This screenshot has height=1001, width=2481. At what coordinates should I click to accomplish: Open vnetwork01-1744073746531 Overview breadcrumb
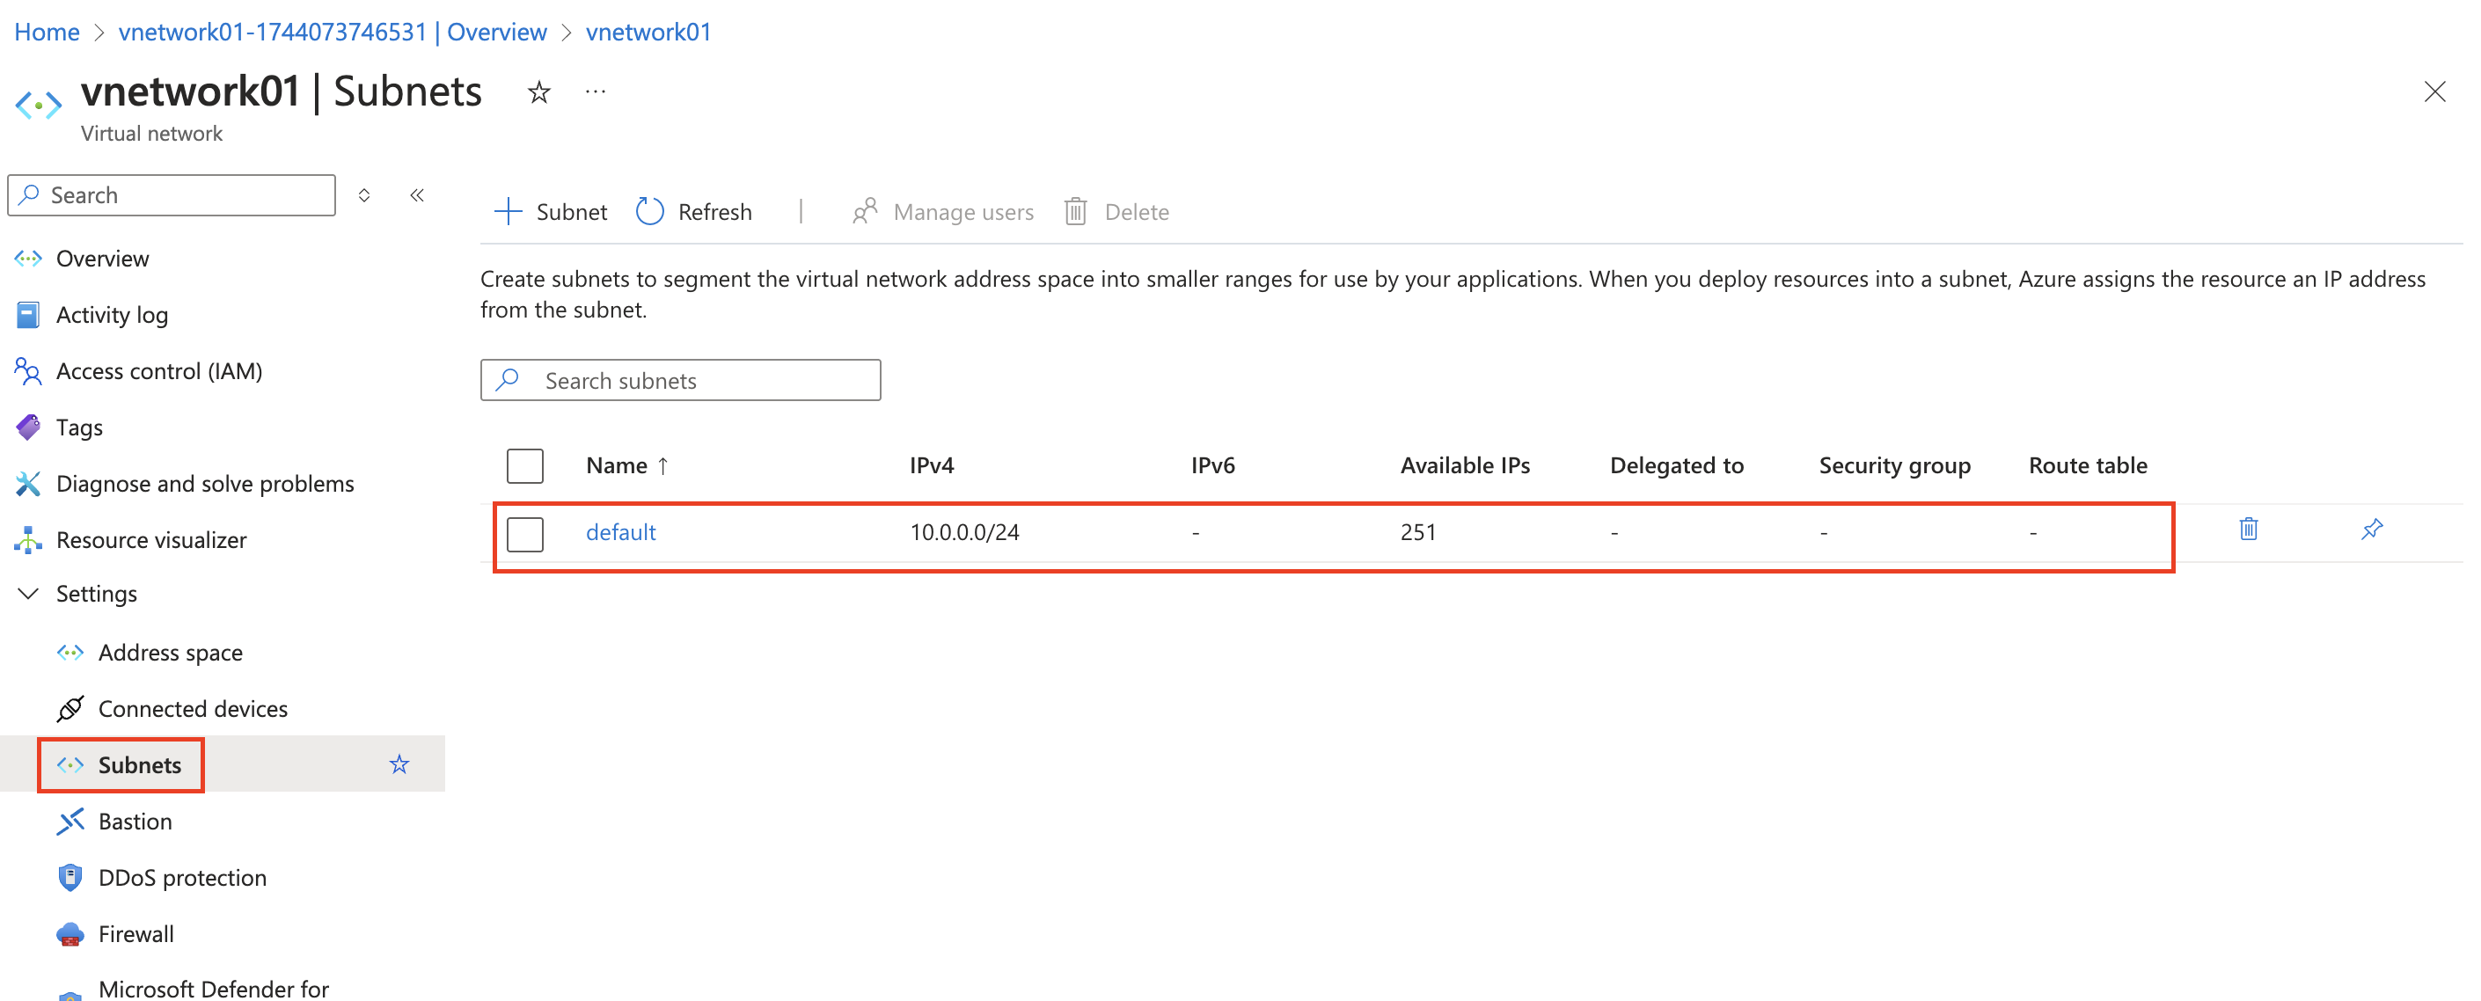333,32
